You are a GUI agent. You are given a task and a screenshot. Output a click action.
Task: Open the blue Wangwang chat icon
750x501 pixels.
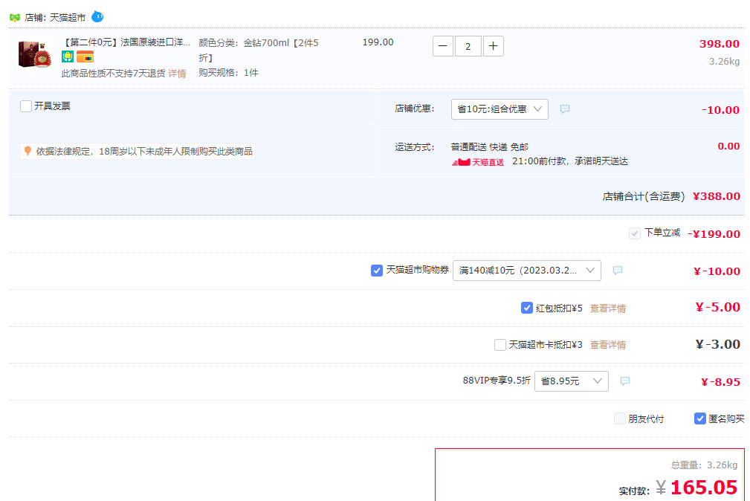coord(97,17)
